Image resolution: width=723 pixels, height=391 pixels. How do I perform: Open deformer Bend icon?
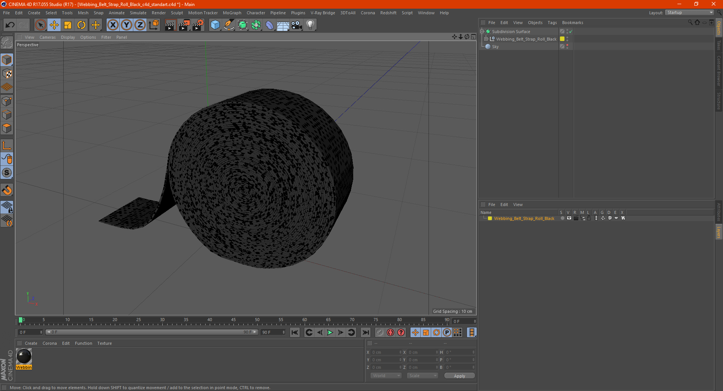click(x=270, y=25)
